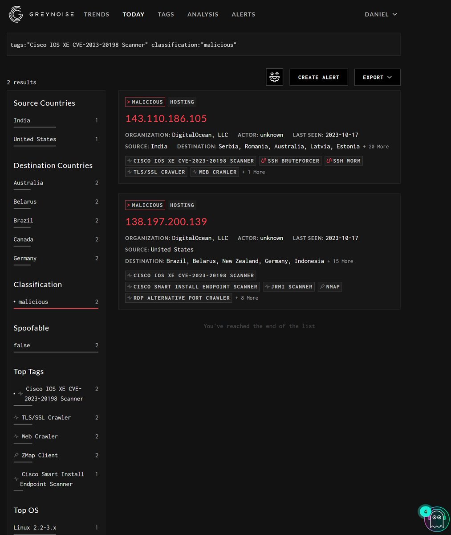Screen dimensions: 451x535
Task: Click Malicious badge on 138.197.200.139 card
Action: tap(145, 205)
